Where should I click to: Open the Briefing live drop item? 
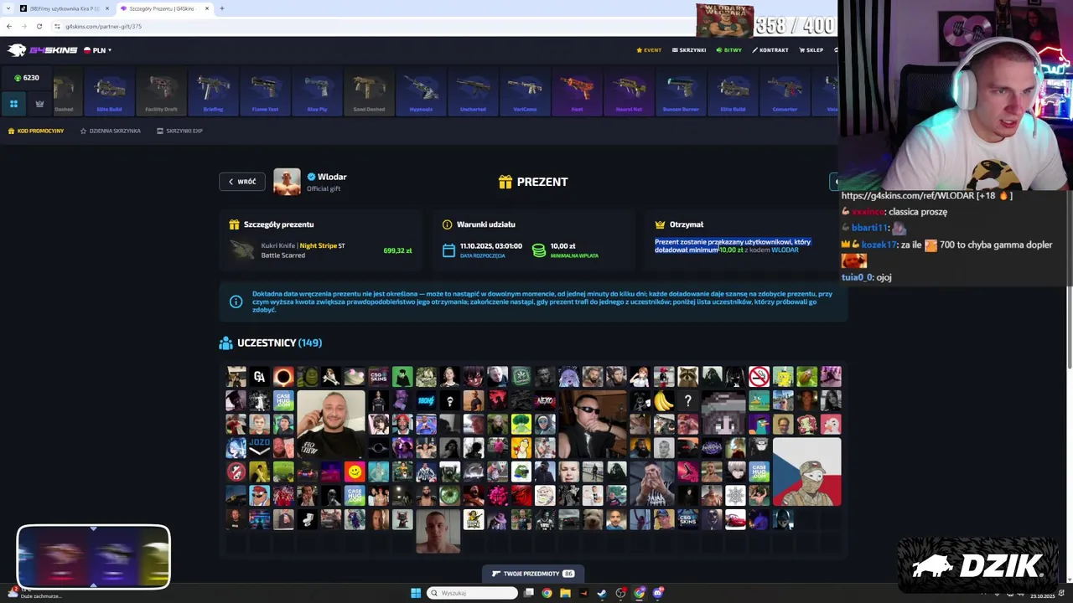(x=213, y=93)
